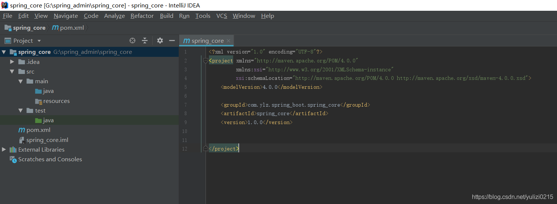The height and width of the screenshot is (204, 557).
Task: Click the spring_core.iml file icon
Action: (x=22, y=140)
